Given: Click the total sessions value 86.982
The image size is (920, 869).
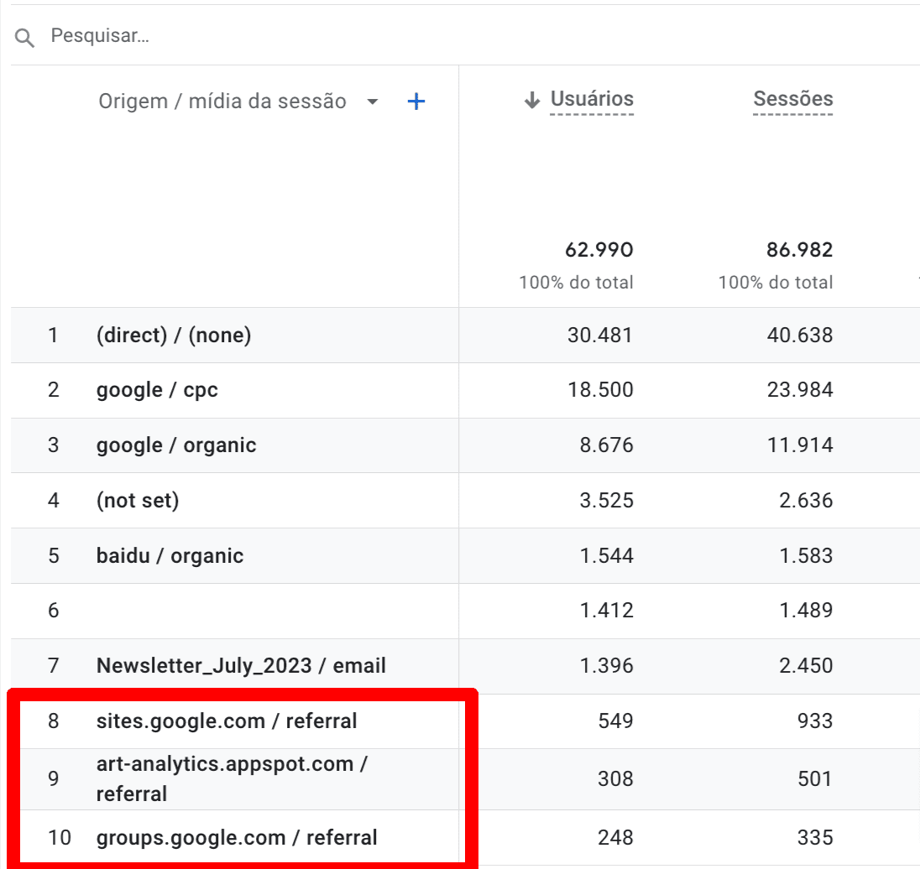Looking at the screenshot, I should tap(799, 250).
